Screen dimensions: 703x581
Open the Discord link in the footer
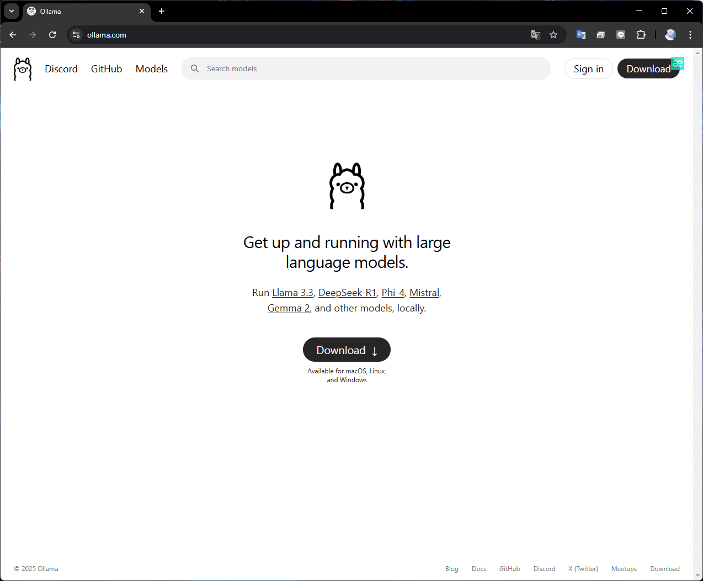(544, 569)
